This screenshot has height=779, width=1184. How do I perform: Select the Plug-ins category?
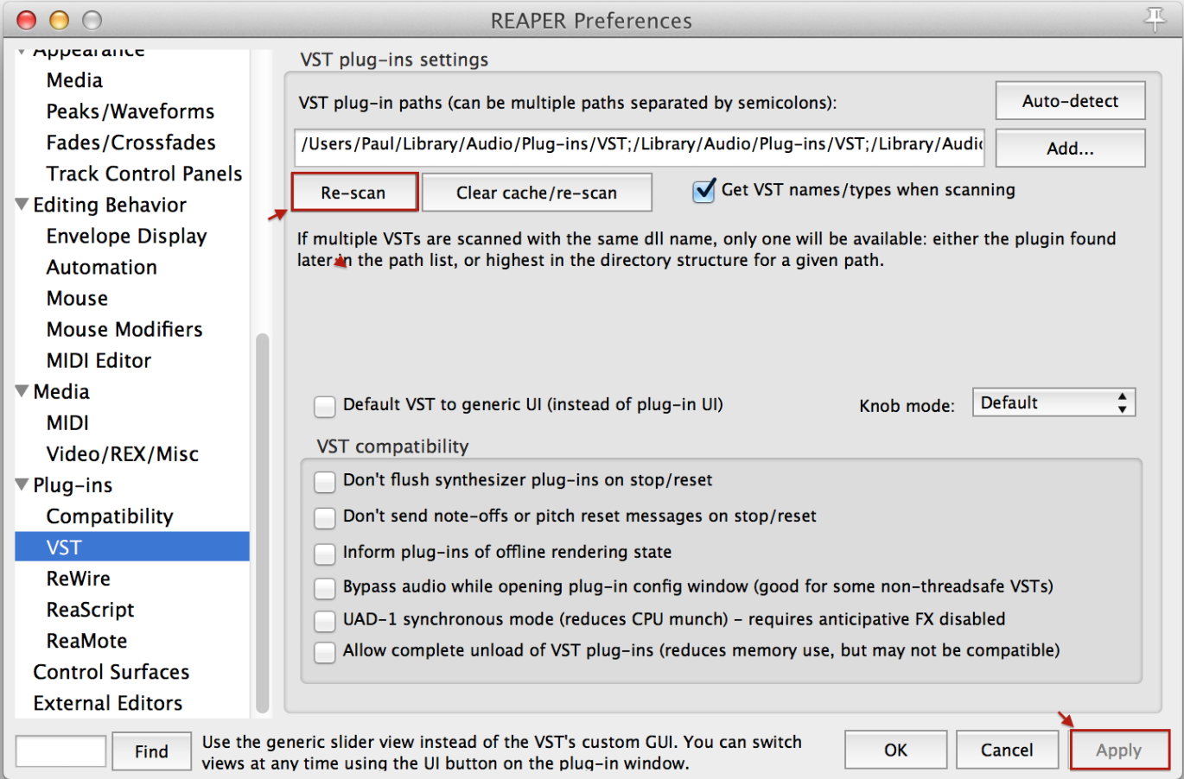coord(73,484)
